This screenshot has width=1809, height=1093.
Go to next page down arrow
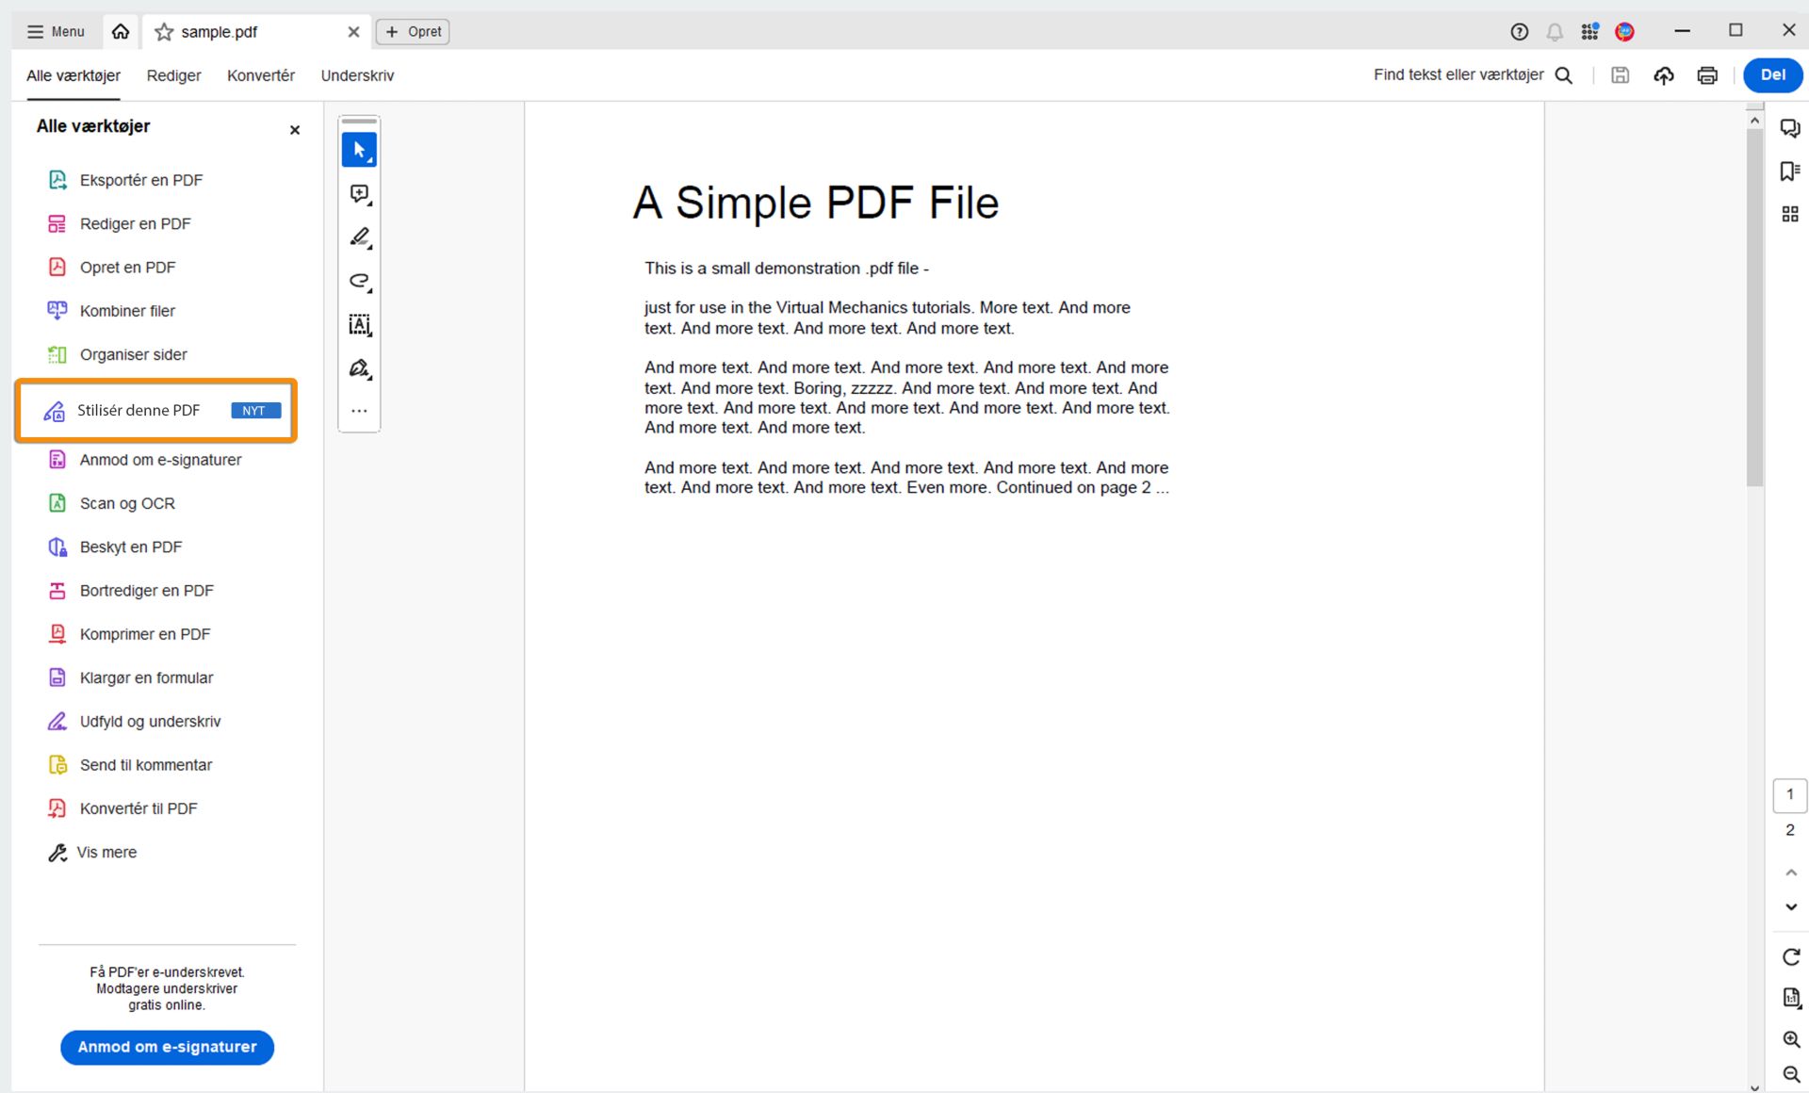tap(1790, 907)
